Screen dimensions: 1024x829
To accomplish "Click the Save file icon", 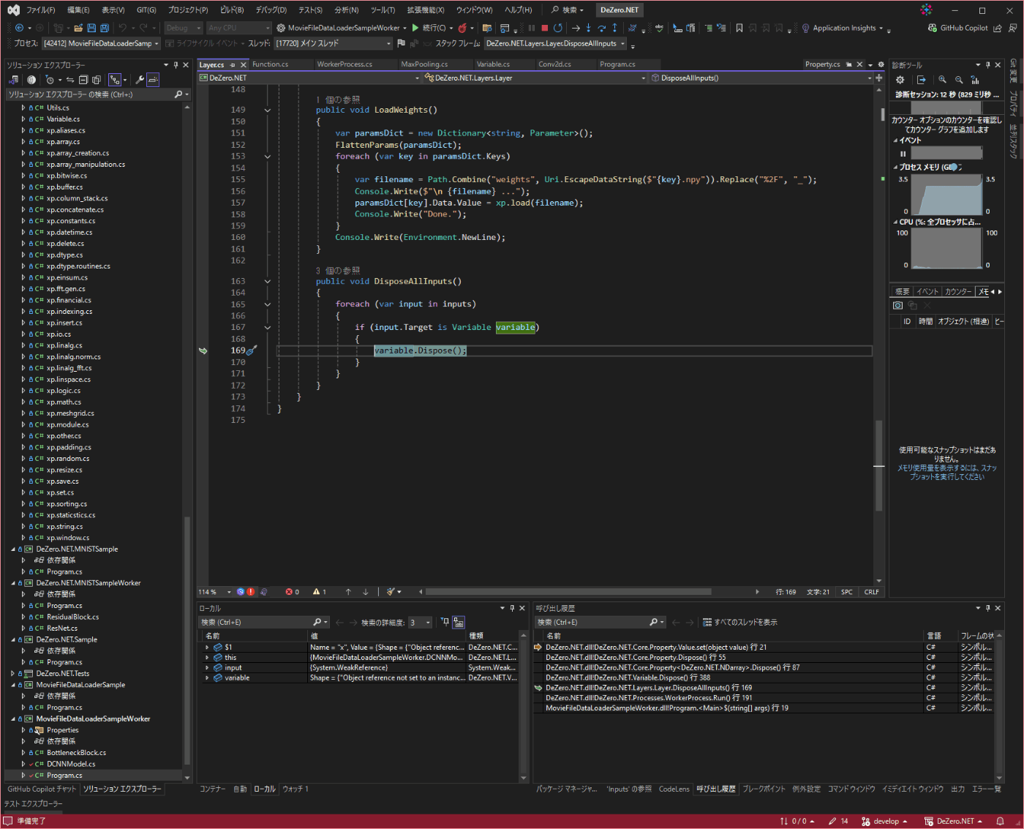I will coord(91,28).
